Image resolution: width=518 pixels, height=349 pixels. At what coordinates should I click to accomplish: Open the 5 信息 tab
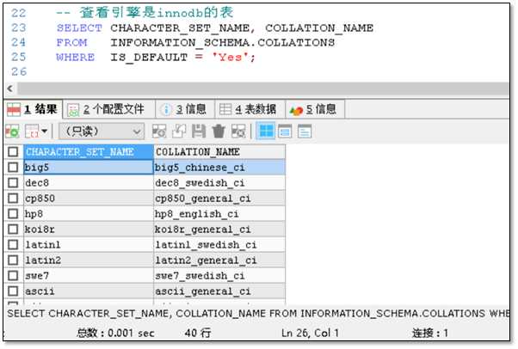click(x=315, y=109)
